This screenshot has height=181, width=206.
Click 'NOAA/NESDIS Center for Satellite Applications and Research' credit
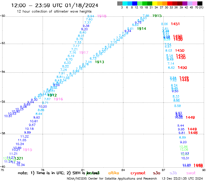click(112, 179)
